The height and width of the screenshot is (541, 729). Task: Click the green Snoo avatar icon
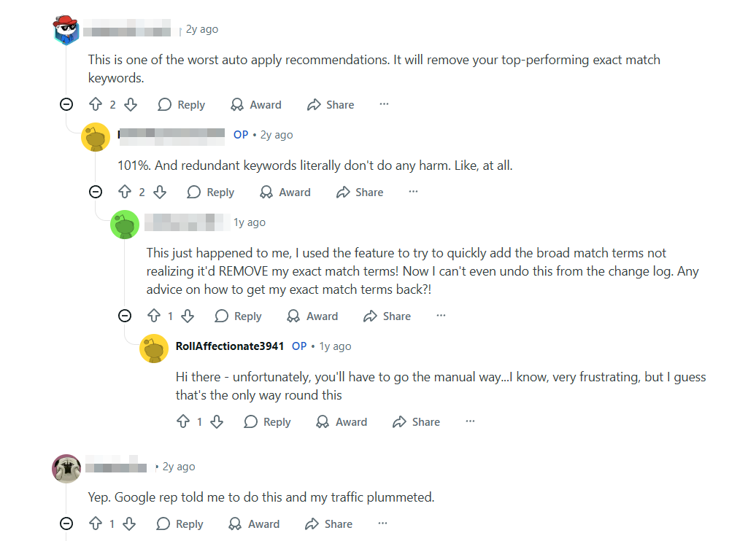[124, 224]
